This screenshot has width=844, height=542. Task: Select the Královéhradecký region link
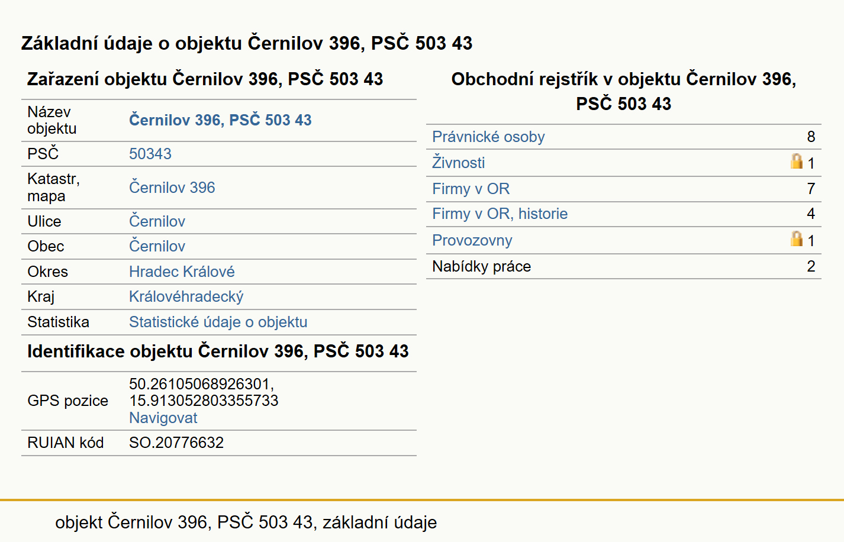(186, 296)
